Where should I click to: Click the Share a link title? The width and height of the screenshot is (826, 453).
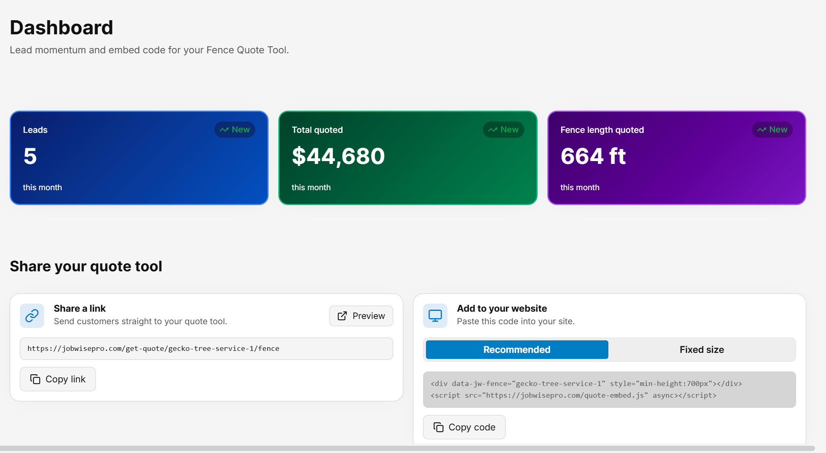[x=80, y=308]
